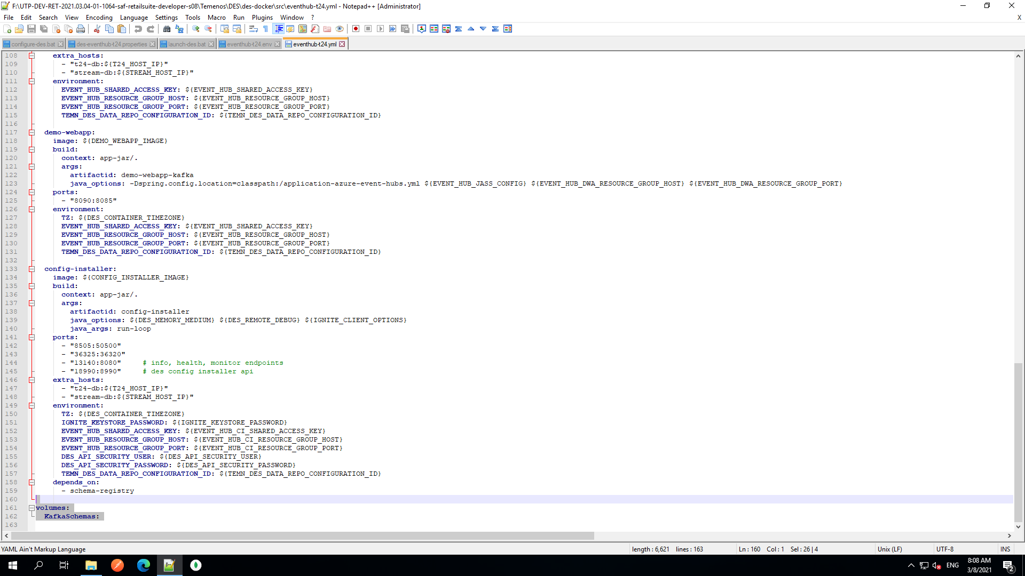
Task: Open Microsoft Edge from the taskbar
Action: click(143, 565)
